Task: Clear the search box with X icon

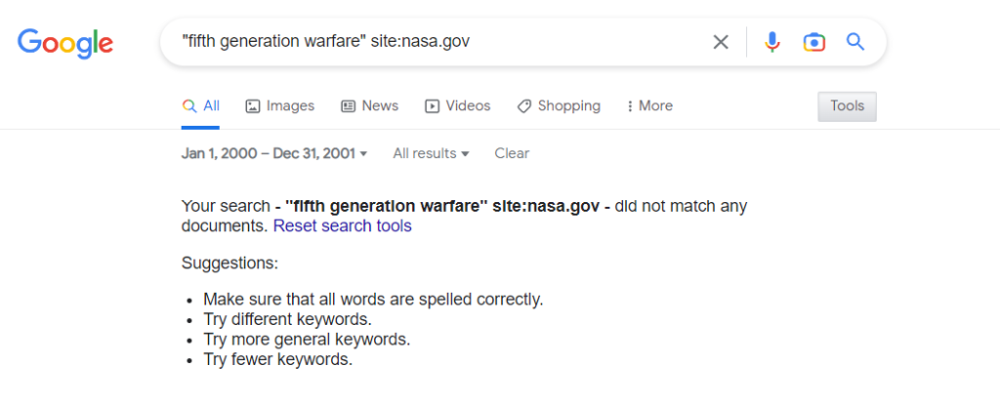Action: coord(721,42)
